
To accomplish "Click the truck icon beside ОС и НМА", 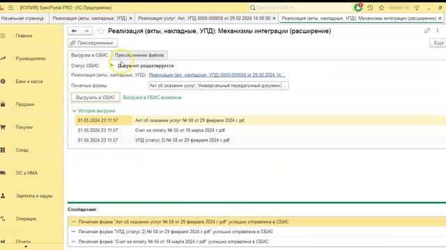I will (3, 173).
